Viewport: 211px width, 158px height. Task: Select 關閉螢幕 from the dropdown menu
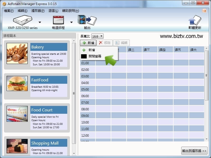click(95, 56)
